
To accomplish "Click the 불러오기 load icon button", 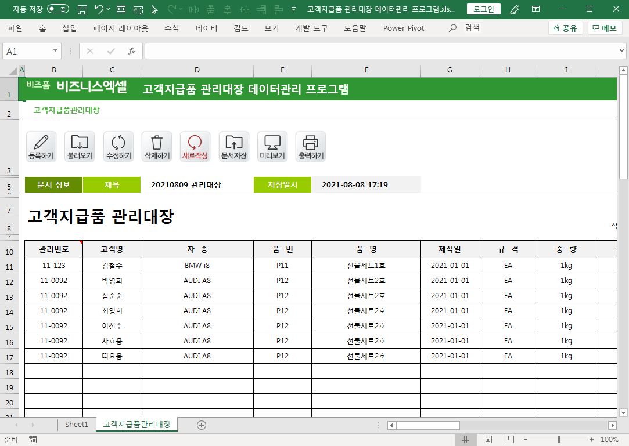I will pos(80,146).
